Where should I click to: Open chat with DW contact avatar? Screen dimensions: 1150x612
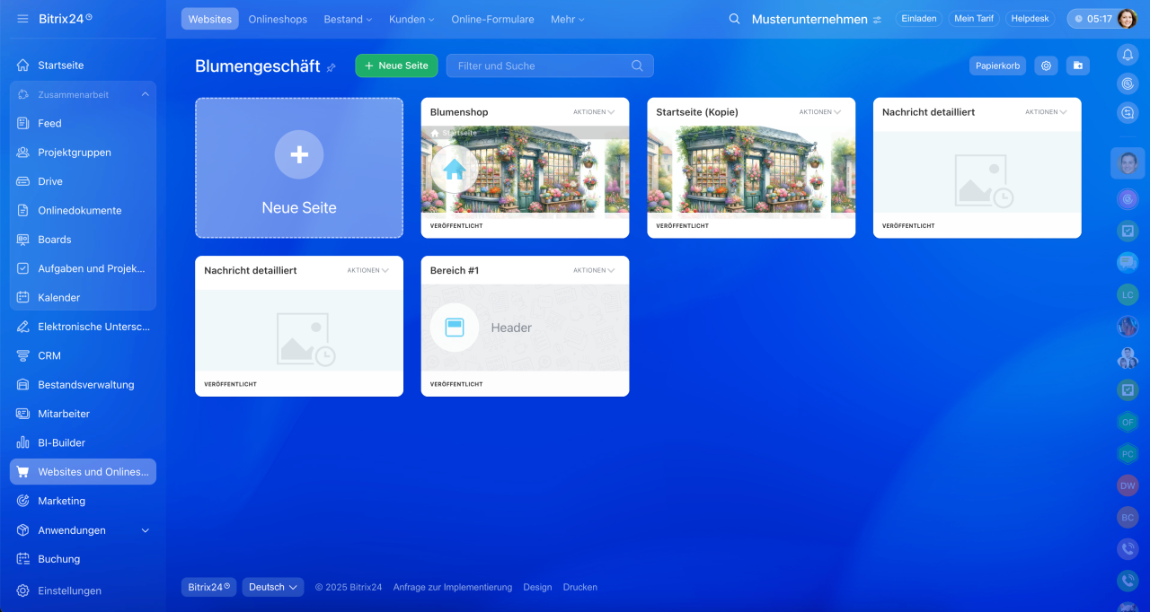(1128, 485)
